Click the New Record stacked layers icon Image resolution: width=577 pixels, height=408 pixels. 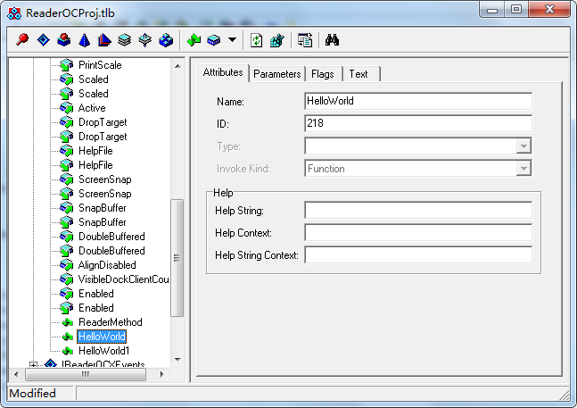click(125, 40)
